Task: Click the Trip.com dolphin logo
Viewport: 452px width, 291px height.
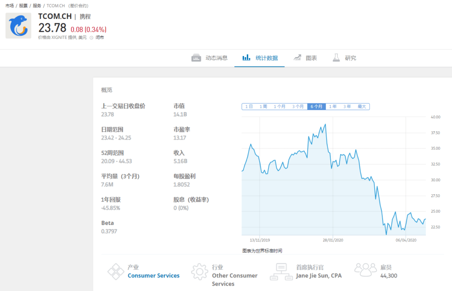Action: pyautogui.click(x=18, y=25)
